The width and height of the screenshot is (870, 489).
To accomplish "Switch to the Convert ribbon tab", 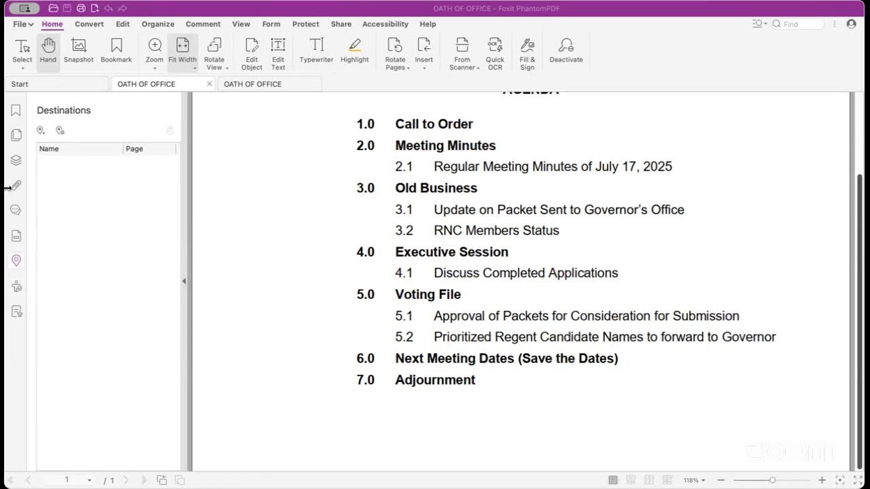I will [x=89, y=24].
